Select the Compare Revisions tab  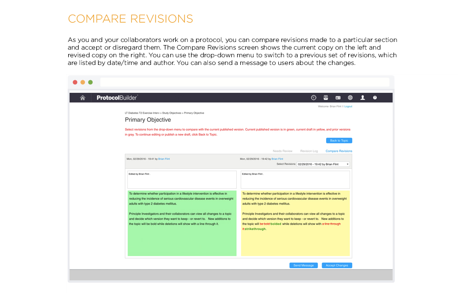click(x=339, y=151)
